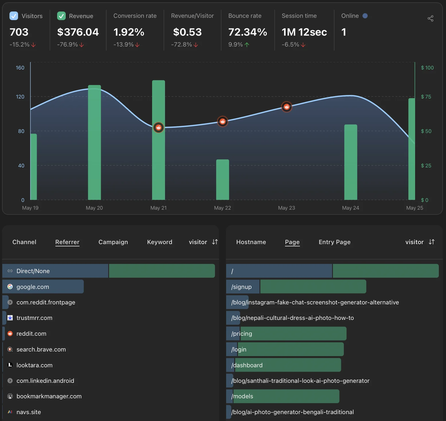Toggle visitor sort arrows in Page panel

[x=432, y=242]
